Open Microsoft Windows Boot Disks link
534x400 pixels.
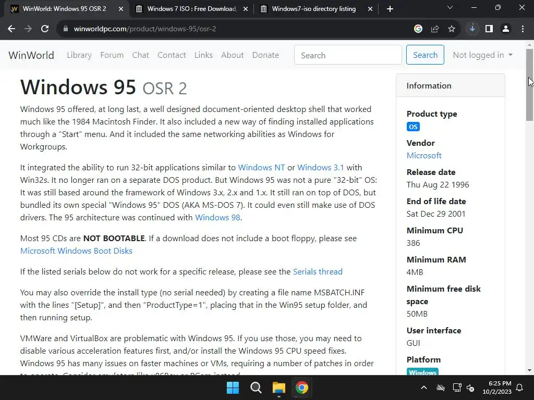(x=76, y=251)
